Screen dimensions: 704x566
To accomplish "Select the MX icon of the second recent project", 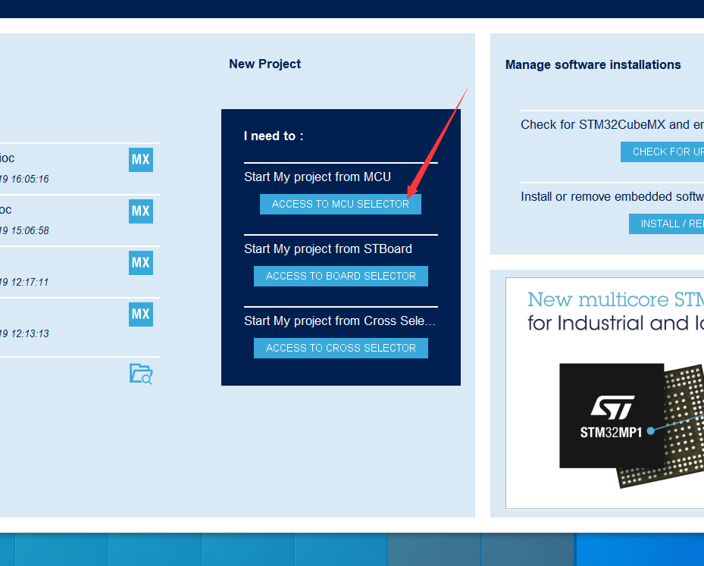I will point(140,211).
